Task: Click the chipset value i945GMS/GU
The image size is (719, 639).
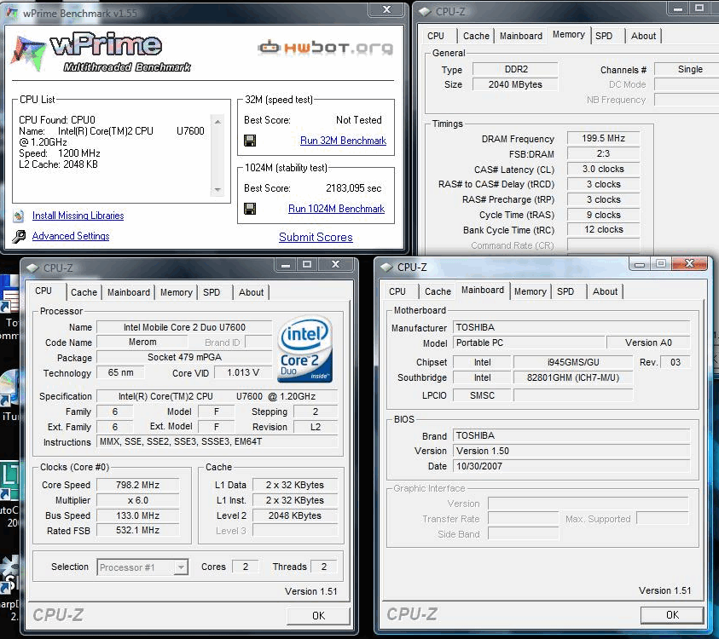Action: point(573,362)
